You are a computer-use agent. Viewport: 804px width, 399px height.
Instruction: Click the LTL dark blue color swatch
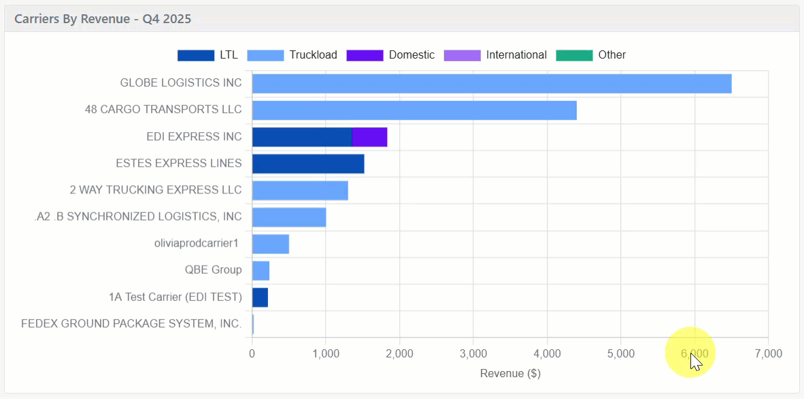(x=196, y=55)
